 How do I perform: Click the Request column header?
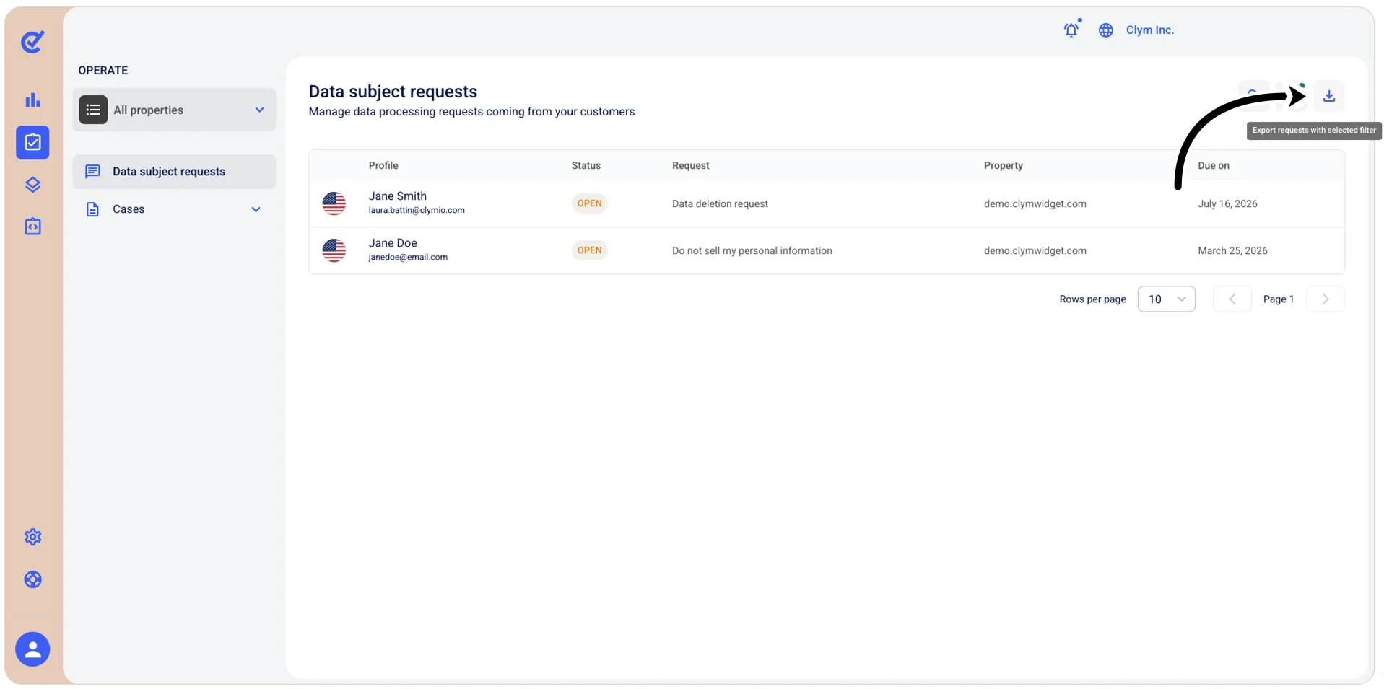(690, 165)
